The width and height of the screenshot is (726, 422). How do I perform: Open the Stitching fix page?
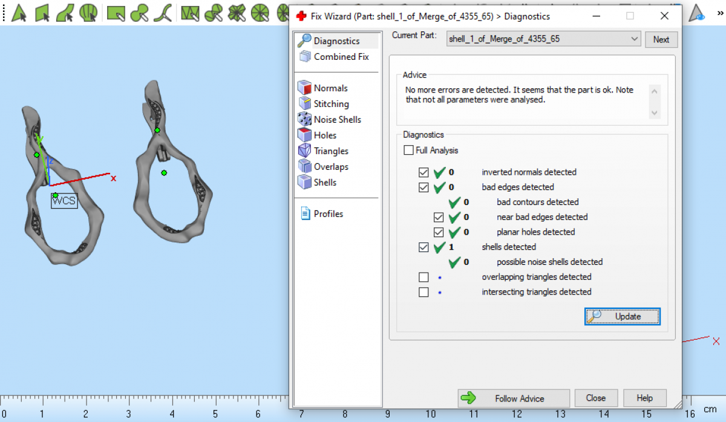pyautogui.click(x=331, y=104)
